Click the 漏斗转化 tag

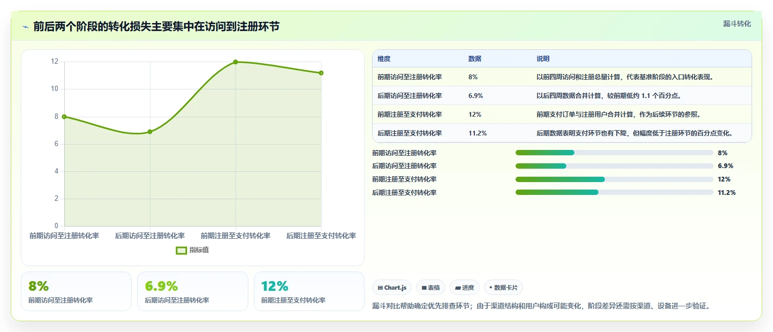point(737,24)
